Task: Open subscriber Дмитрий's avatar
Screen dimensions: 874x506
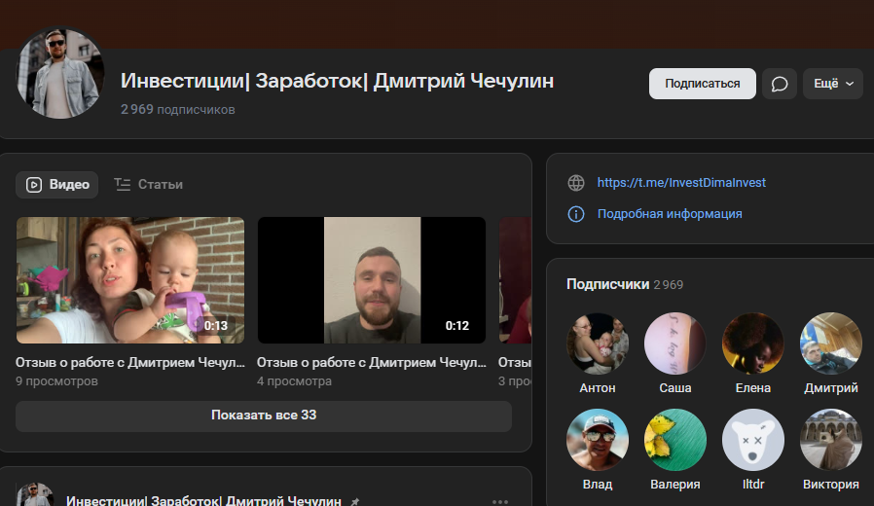Action: 830,343
